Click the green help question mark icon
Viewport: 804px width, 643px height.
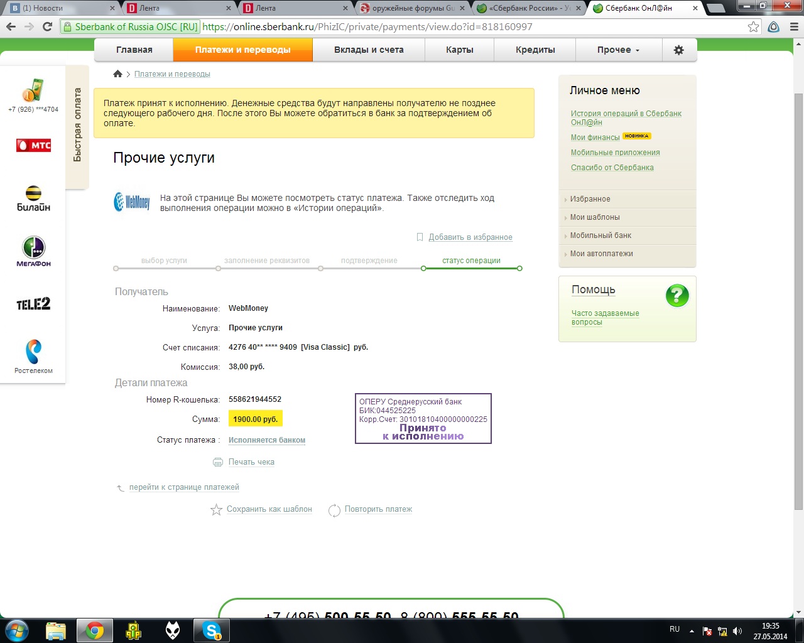(677, 295)
